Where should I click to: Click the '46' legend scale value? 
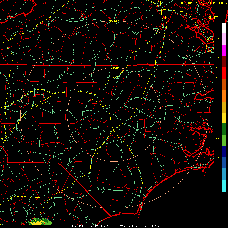218,78
